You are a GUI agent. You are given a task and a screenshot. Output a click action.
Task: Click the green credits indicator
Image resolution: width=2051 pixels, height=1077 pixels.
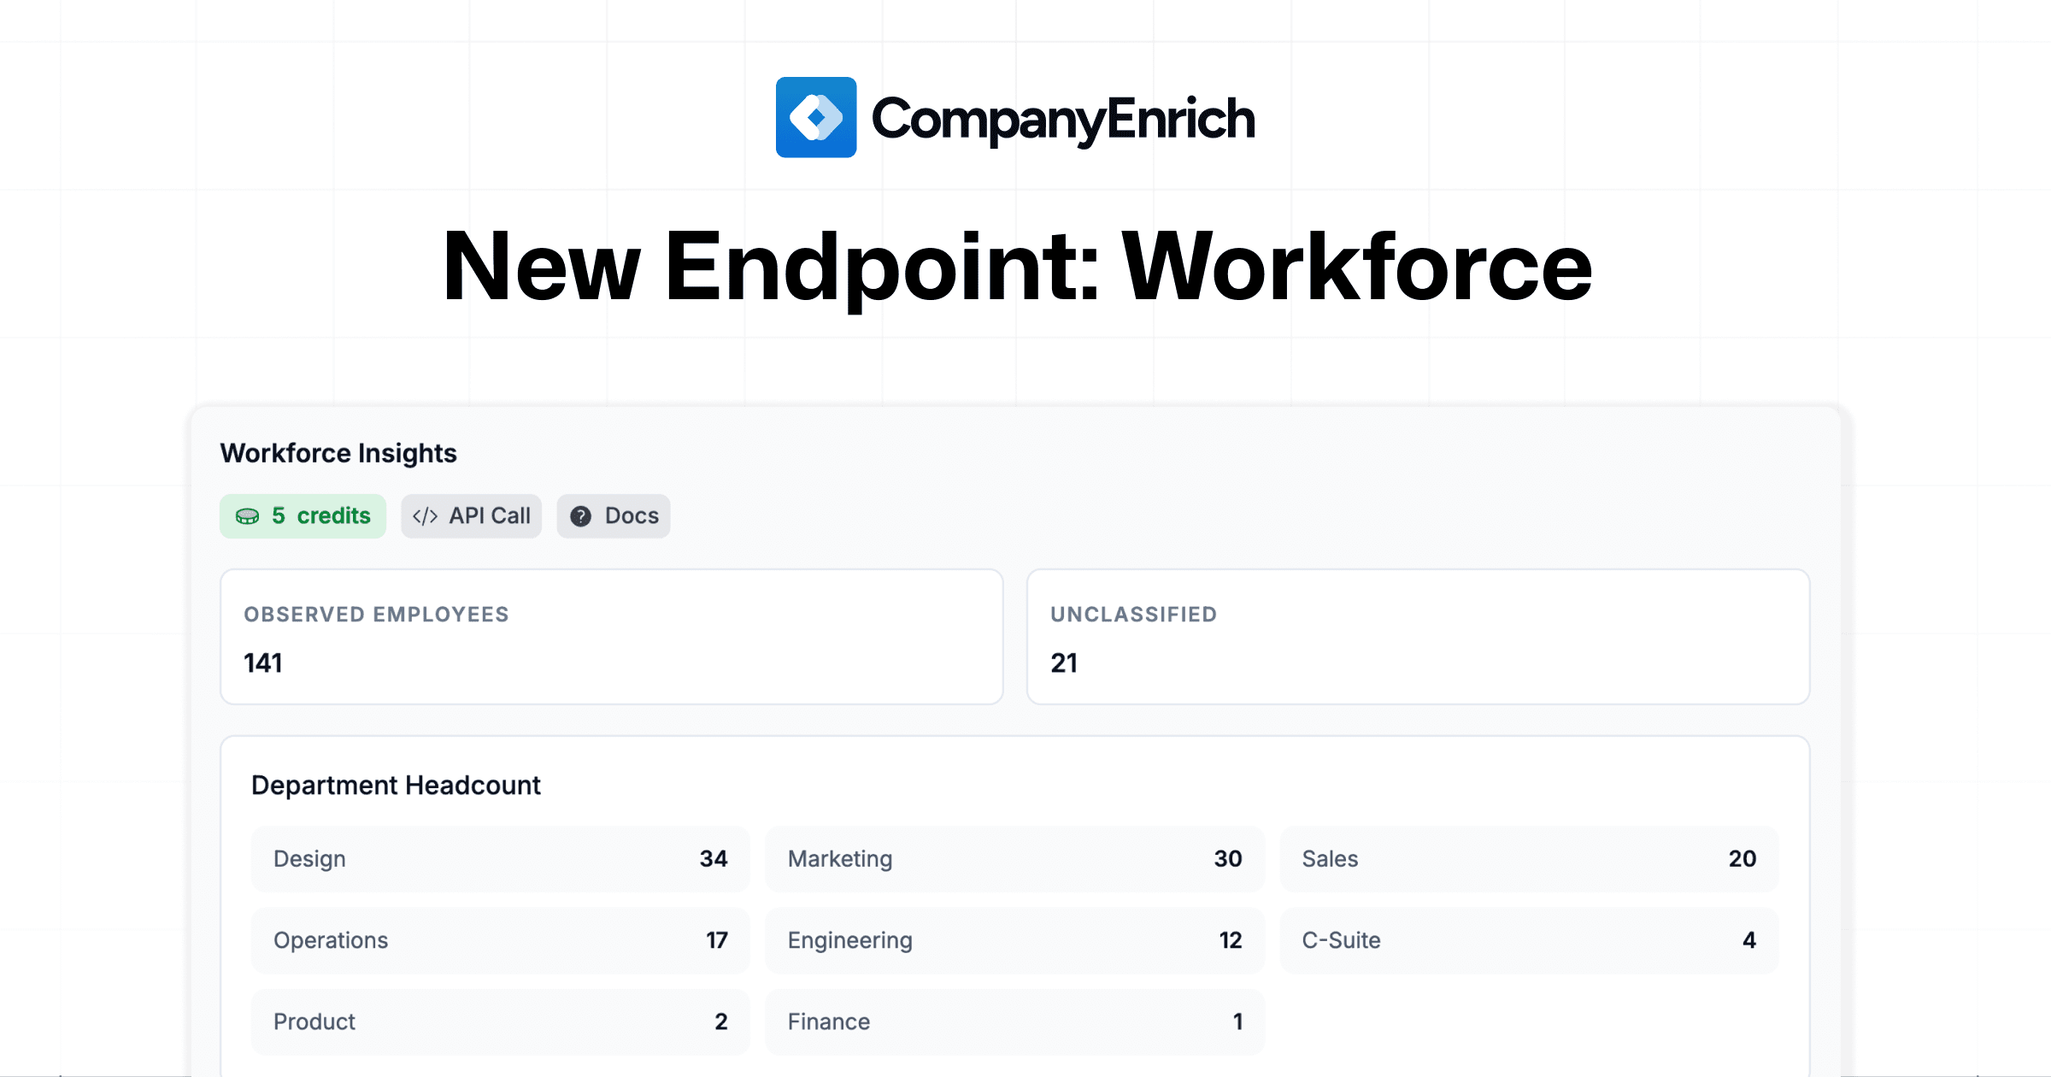303,515
